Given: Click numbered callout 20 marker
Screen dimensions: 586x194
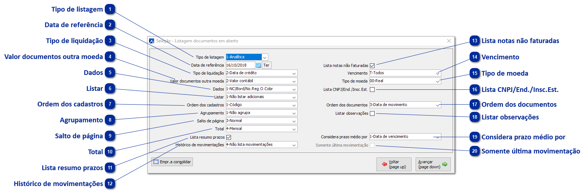Looking at the screenshot, I should [475, 151].
